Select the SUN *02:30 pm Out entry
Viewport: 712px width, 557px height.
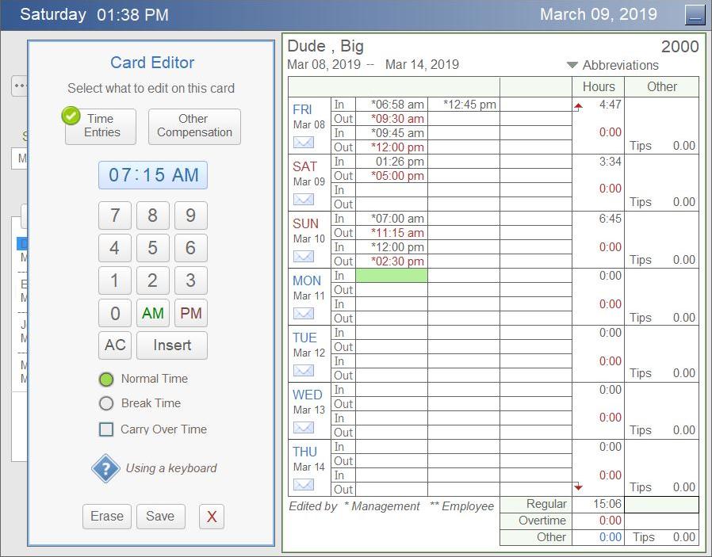point(392,261)
